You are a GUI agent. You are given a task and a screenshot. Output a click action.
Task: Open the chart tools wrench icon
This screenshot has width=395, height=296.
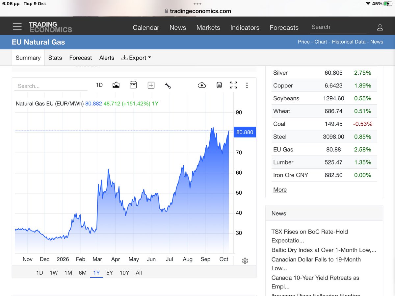coord(168,86)
